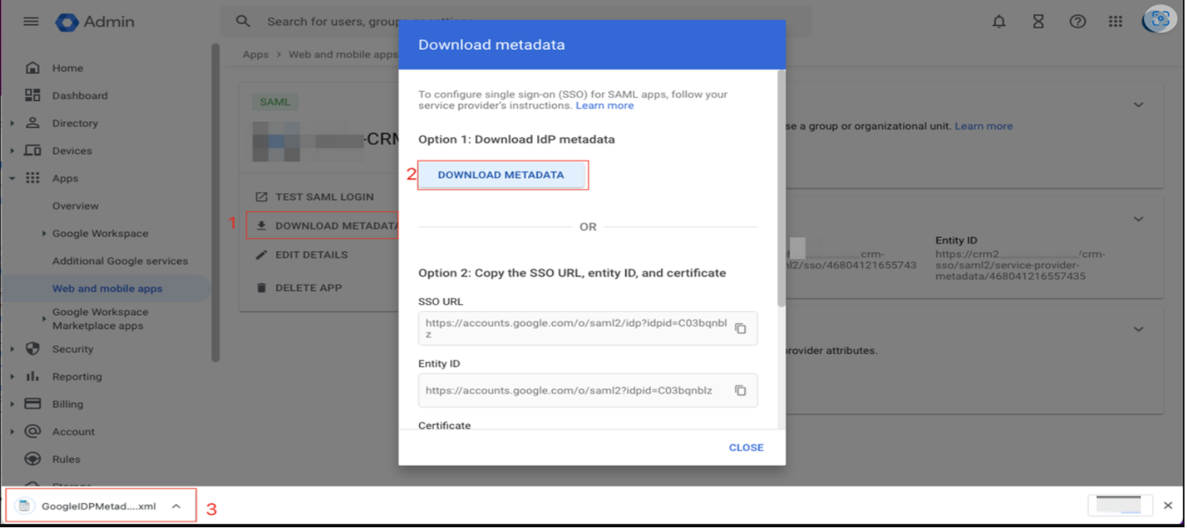Open the Rules menu item

coord(66,459)
